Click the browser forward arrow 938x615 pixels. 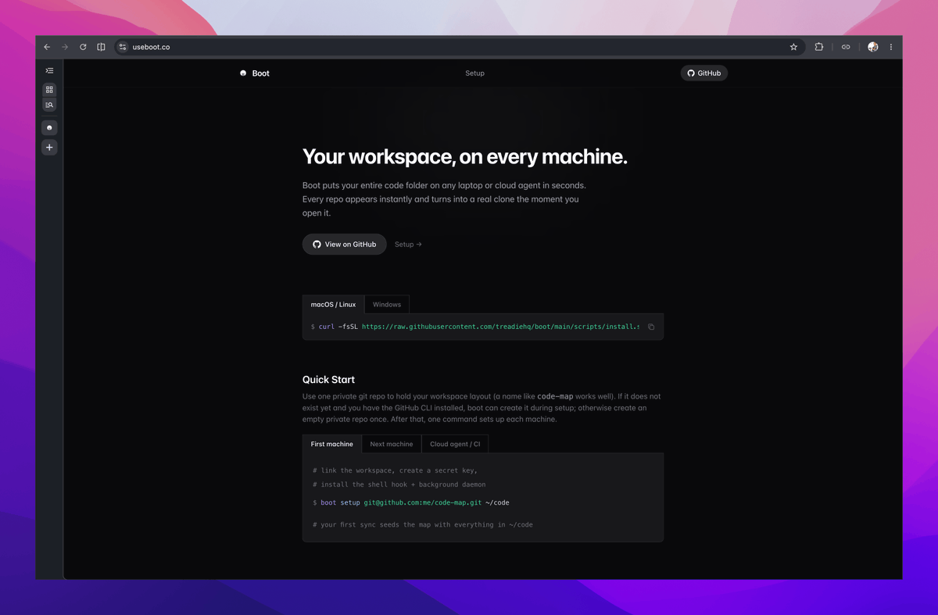point(65,47)
